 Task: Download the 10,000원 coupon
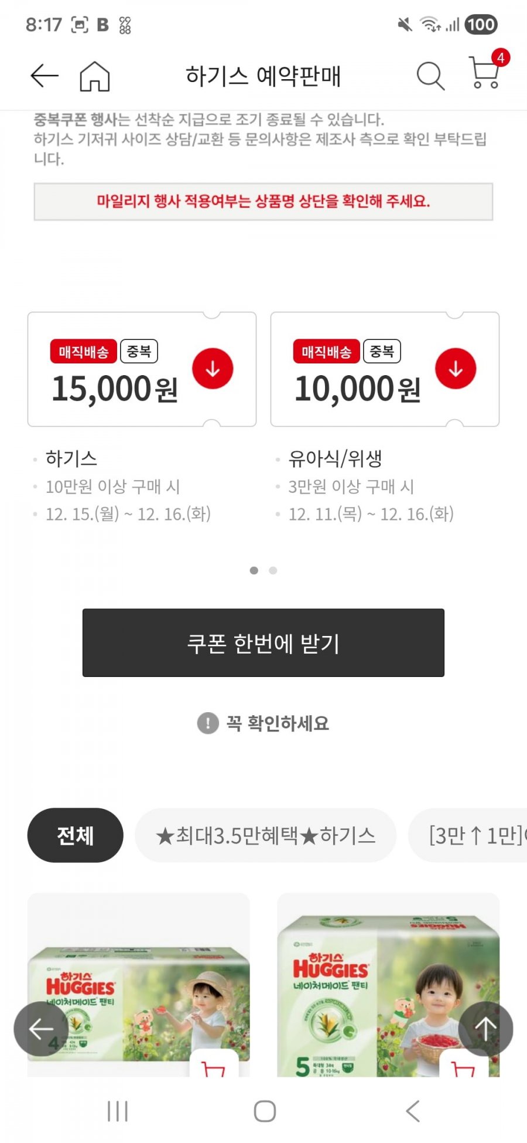pos(455,369)
